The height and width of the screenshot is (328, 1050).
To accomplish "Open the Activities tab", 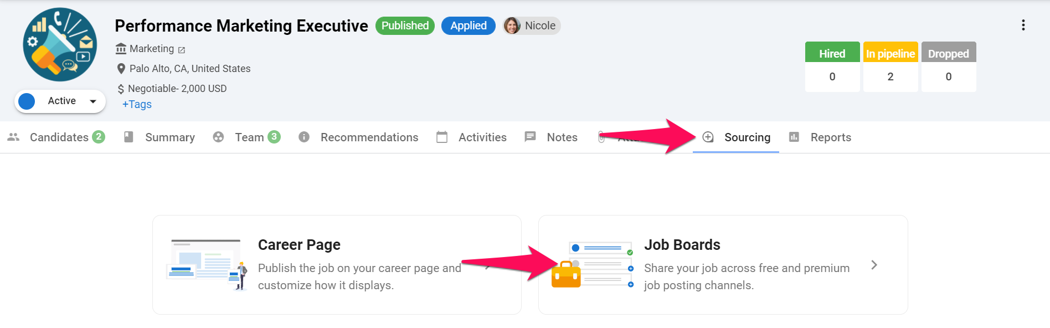I will pos(471,137).
